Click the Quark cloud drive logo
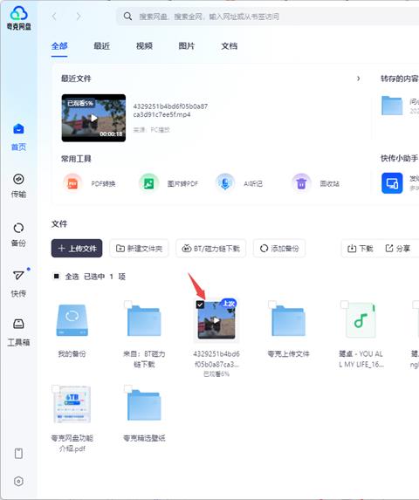Image resolution: width=419 pixels, height=500 pixels. pos(18,18)
